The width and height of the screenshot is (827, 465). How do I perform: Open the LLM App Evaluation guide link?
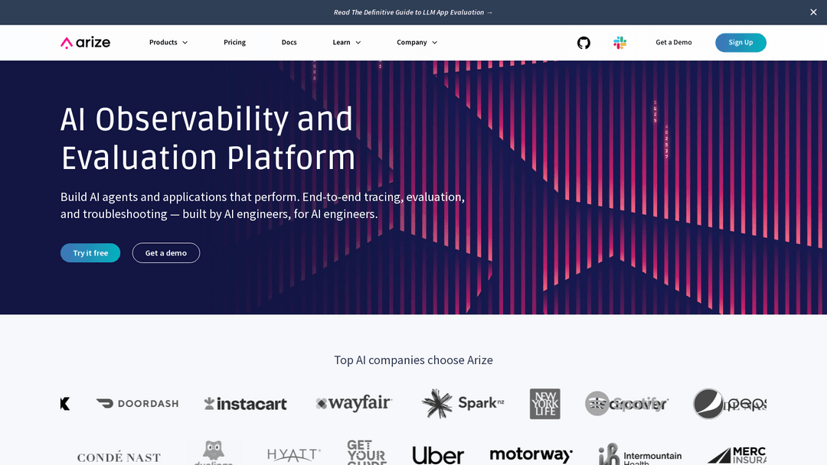coord(413,12)
